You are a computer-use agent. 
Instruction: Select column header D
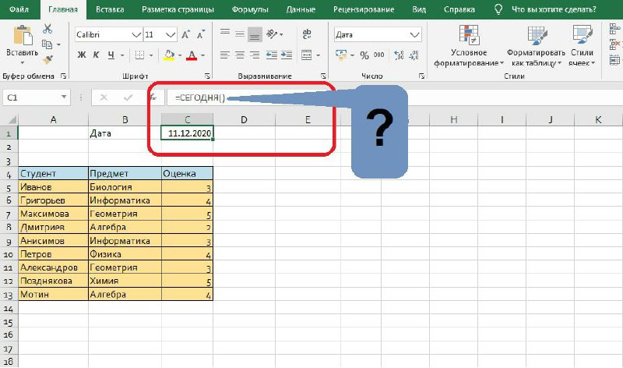coord(244,120)
